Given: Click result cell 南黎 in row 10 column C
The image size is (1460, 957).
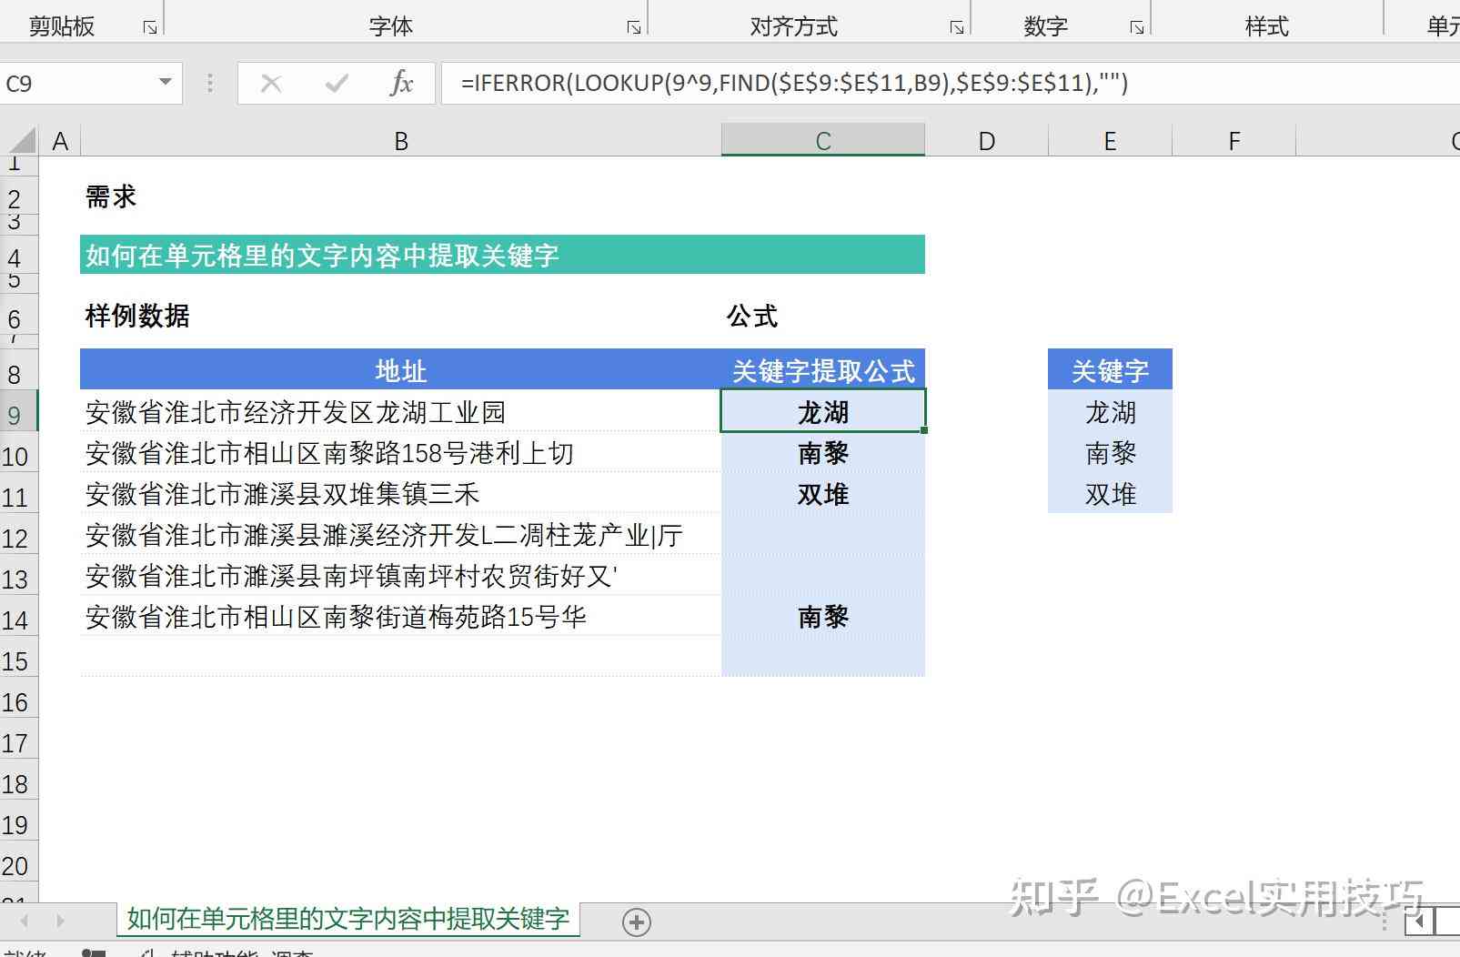Looking at the screenshot, I should [823, 452].
